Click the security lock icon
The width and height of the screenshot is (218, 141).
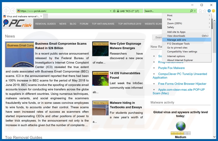[x=118, y=11]
